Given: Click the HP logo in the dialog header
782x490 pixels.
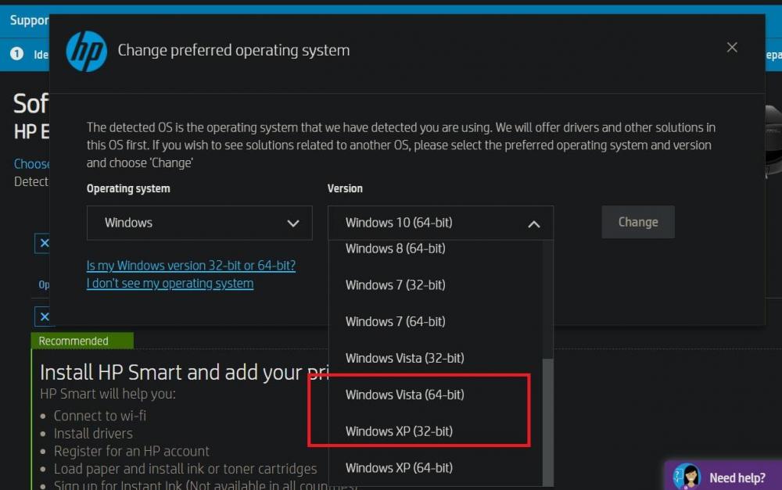Looking at the screenshot, I should tap(86, 52).
